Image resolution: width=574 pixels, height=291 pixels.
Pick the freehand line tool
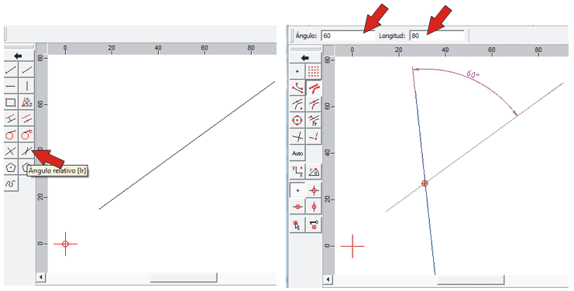tap(11, 184)
